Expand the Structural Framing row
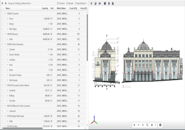Viewport: 185px width, 130px height. coord(7,75)
